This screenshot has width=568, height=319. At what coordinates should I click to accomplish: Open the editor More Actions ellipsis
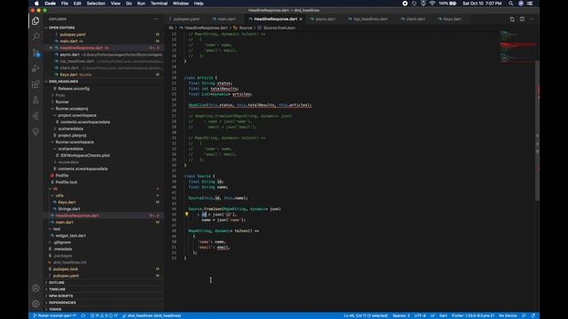[x=532, y=19]
